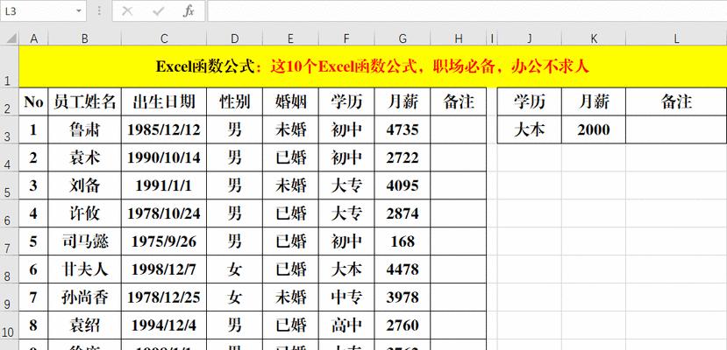Click the birth date 1991/1/1
This screenshot has width=727, height=350.
click(x=164, y=185)
